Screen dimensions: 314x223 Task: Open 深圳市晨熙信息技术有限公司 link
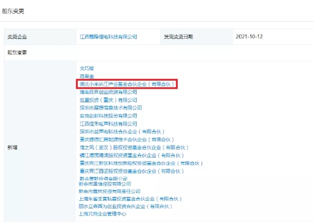coord(111,108)
